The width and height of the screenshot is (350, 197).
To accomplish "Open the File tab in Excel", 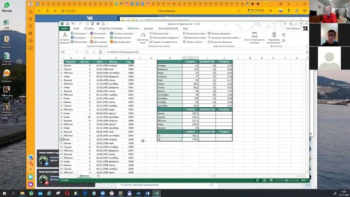I will [65, 28].
